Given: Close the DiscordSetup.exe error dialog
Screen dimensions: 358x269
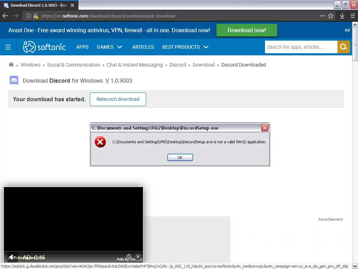Looking at the screenshot, I should pyautogui.click(x=265, y=127).
